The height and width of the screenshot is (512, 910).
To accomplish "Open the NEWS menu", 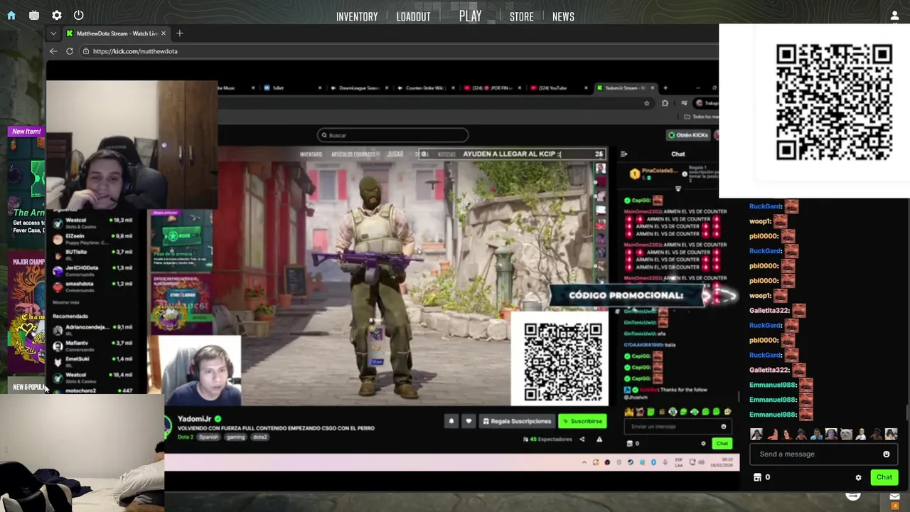I will coord(563,16).
